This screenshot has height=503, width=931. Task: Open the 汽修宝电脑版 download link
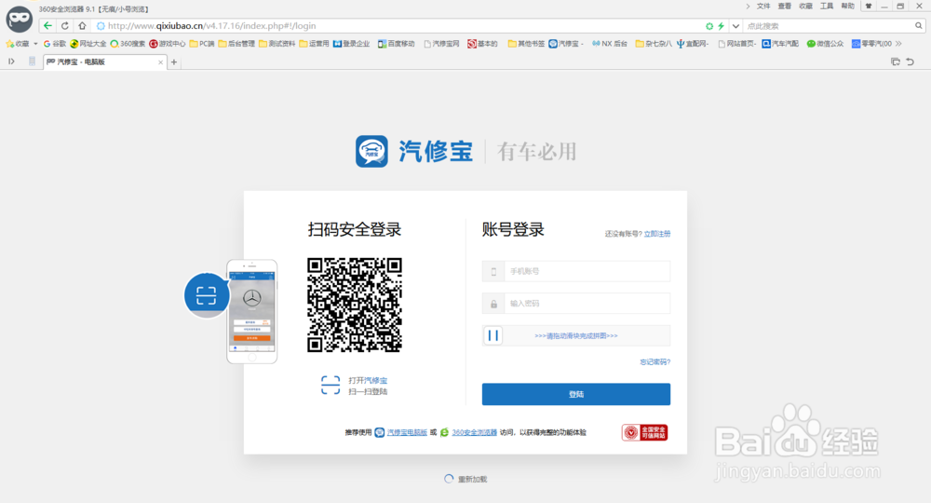coord(407,432)
